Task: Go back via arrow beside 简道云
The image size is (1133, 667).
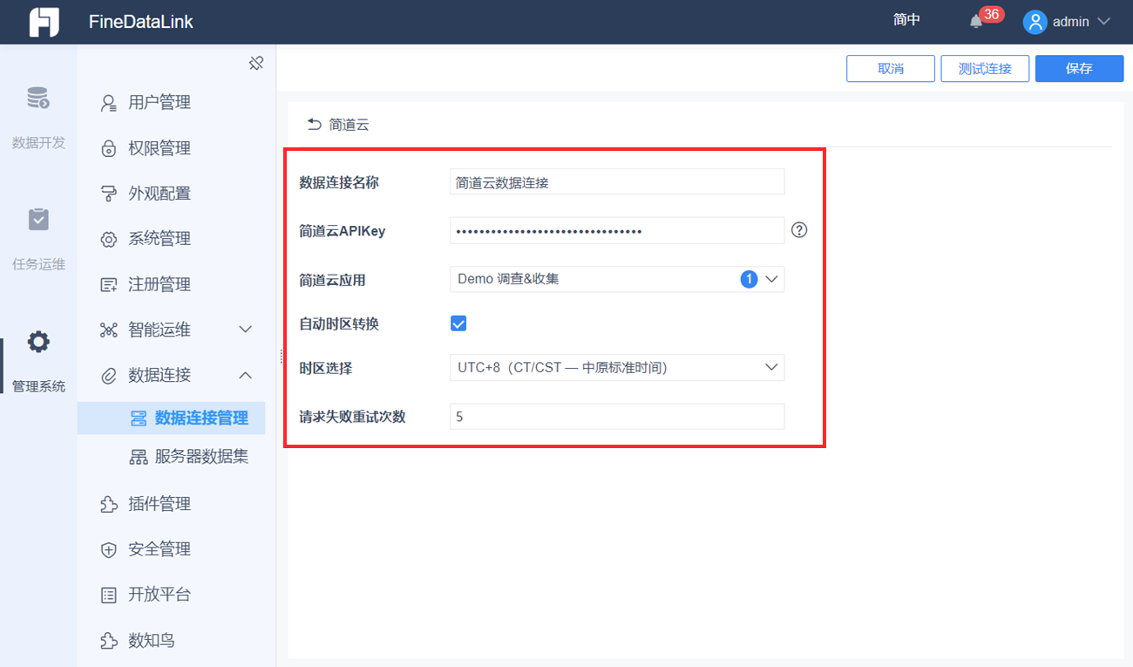Action: coord(315,125)
